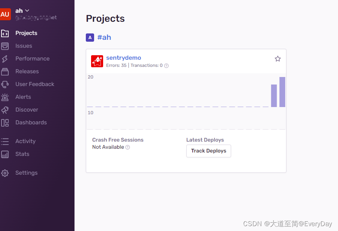Click the Transactions: 0 text
This screenshot has height=231, width=338.
pyautogui.click(x=146, y=65)
